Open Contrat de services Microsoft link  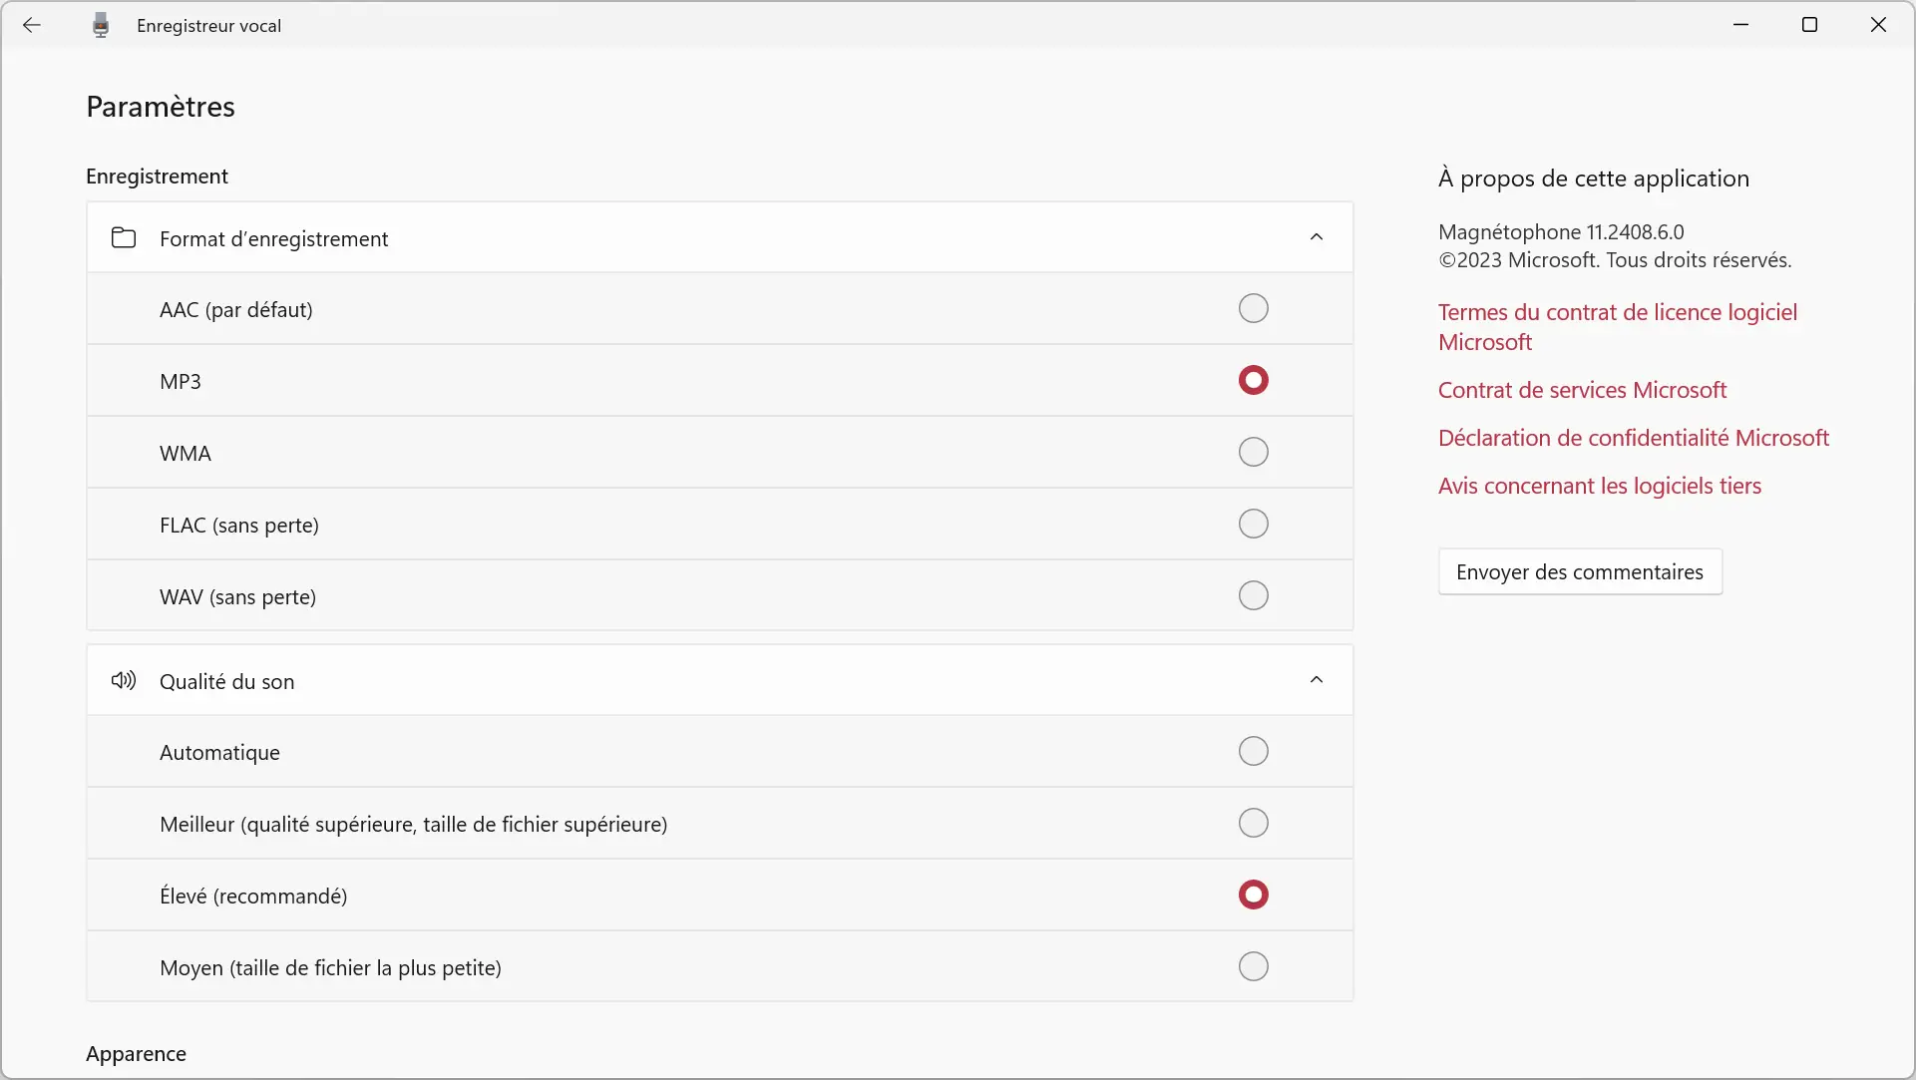[1582, 390]
